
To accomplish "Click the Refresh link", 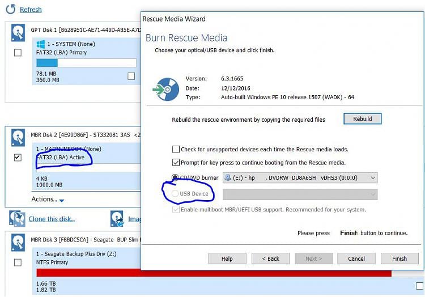I will coord(31,10).
